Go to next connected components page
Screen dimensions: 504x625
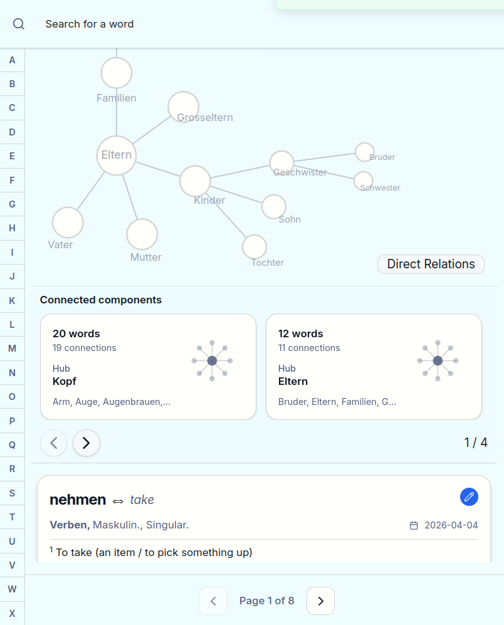(x=87, y=443)
